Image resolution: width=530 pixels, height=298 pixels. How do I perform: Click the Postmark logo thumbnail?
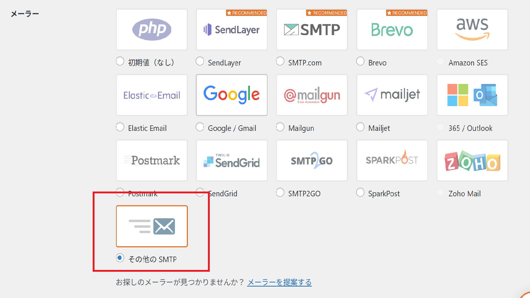[x=152, y=160]
